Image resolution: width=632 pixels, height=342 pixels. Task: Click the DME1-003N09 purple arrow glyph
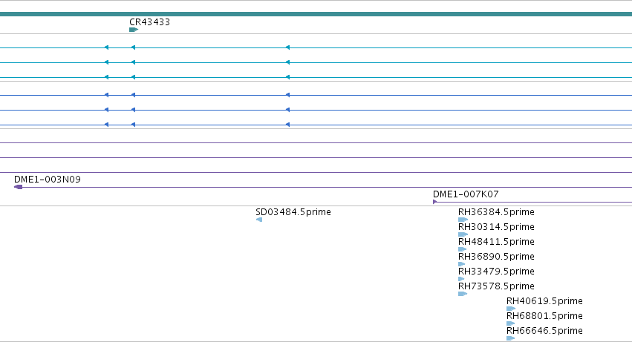tap(18, 187)
